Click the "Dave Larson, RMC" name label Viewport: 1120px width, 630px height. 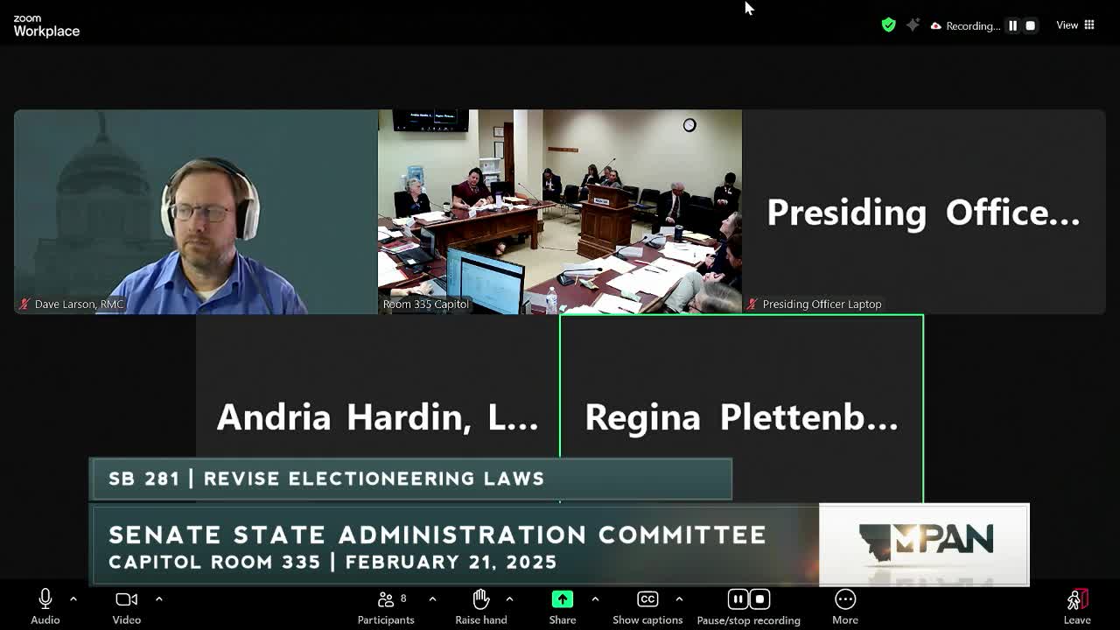(x=80, y=304)
